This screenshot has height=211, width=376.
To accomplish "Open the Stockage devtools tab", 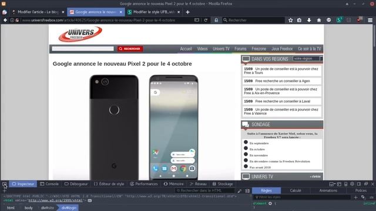I will (x=223, y=184).
